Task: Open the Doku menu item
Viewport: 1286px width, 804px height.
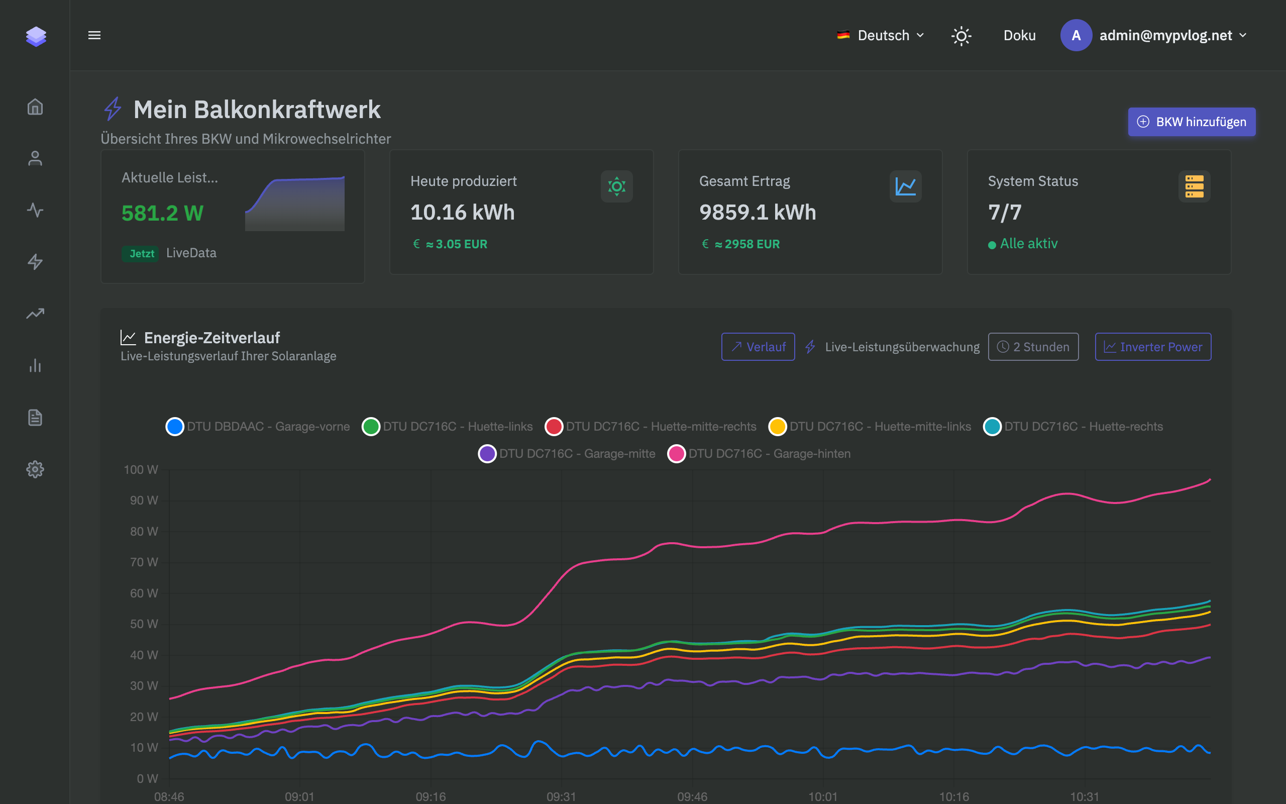Action: 1019,36
